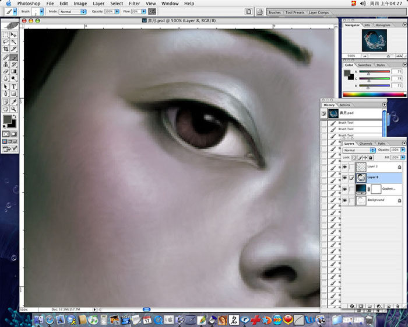Select the Type tool
The image size is (408, 327).
(13, 86)
